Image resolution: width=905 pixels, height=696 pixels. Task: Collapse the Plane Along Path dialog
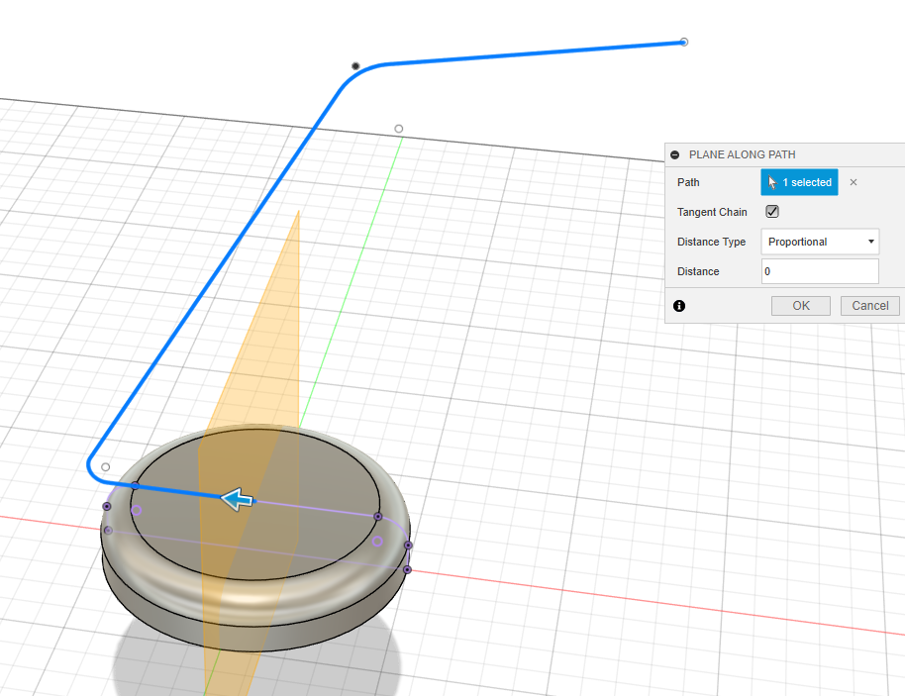coord(674,154)
